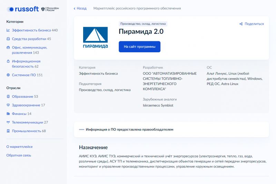Click the back chevron before Назад
This screenshot has height=184, width=276.
coord(75,8)
